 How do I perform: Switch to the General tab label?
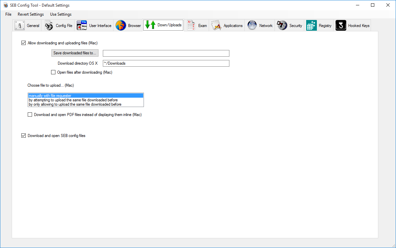coord(33,26)
